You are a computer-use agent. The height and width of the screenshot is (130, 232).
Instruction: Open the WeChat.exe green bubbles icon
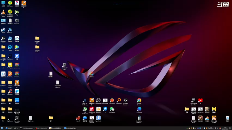pyautogui.click(x=112, y=109)
